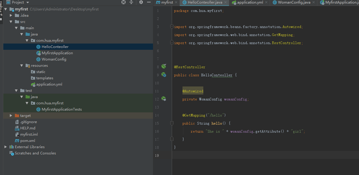Switch to the MyfirstApplication.java tab
359x175 pixels.
(x=339, y=2)
